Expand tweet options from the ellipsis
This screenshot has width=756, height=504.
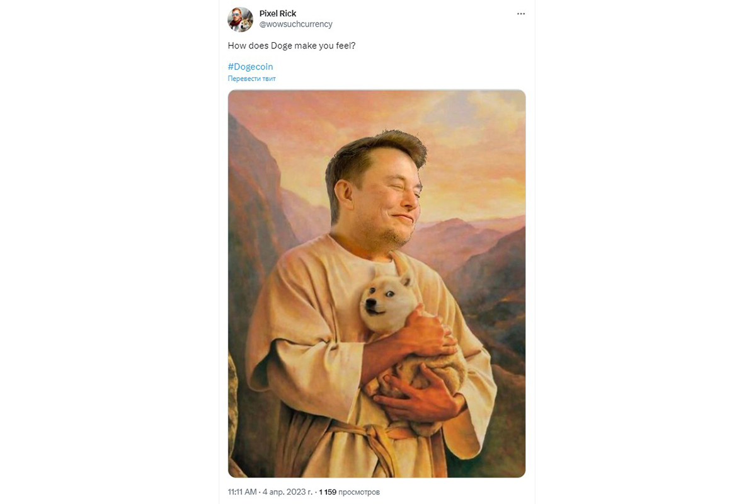coord(521,13)
